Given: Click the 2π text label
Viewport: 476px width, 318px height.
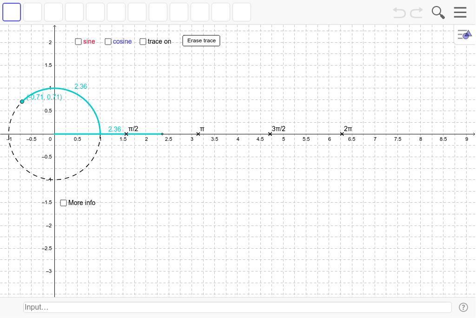Looking at the screenshot, I should click(x=348, y=129).
